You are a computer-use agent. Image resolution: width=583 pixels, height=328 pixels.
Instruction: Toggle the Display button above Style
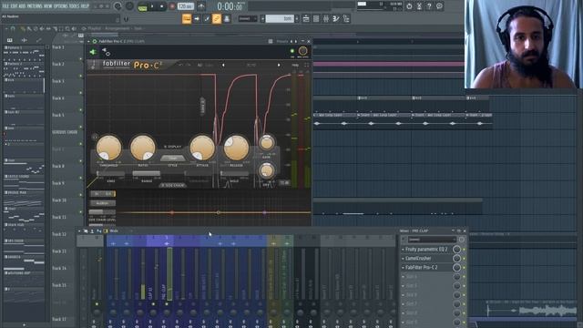[x=172, y=147]
